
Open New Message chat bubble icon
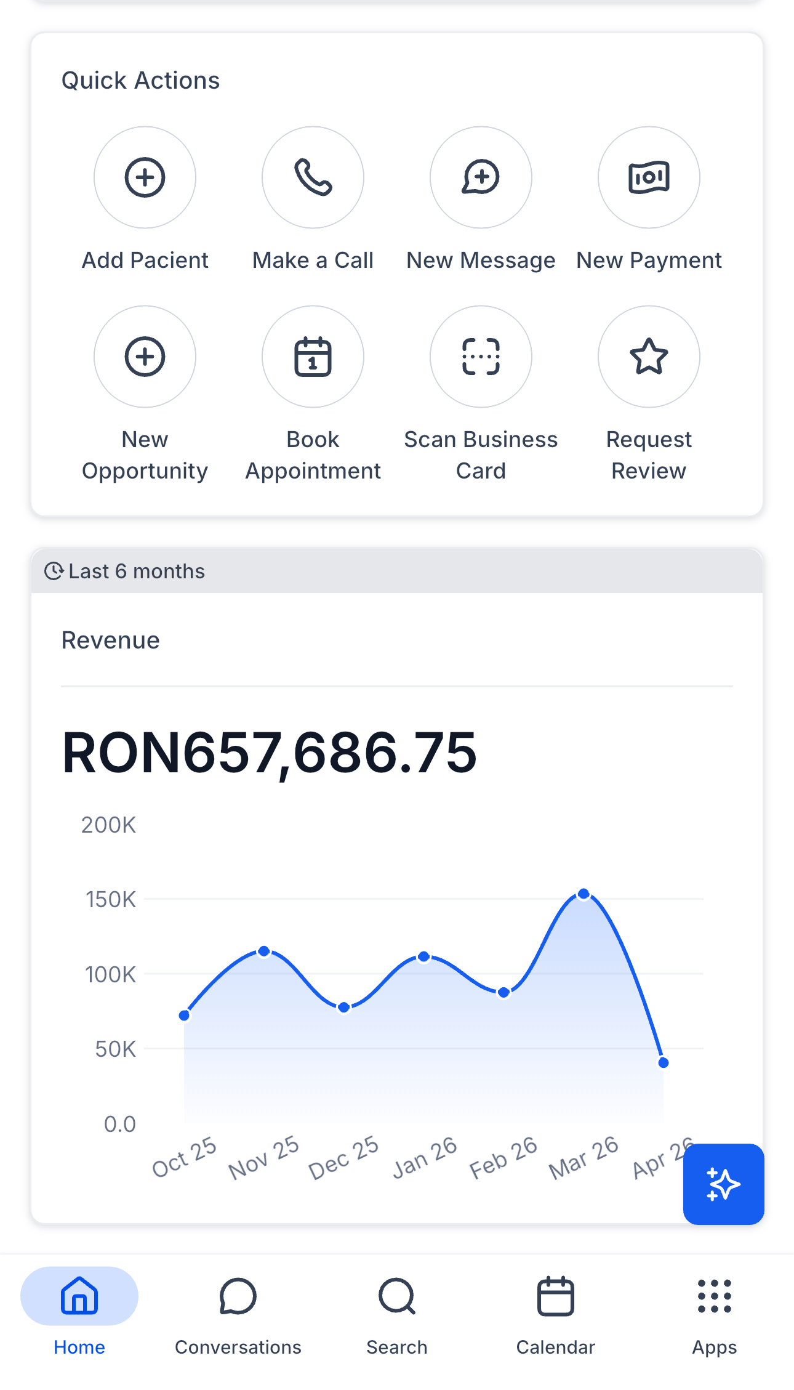pos(481,177)
